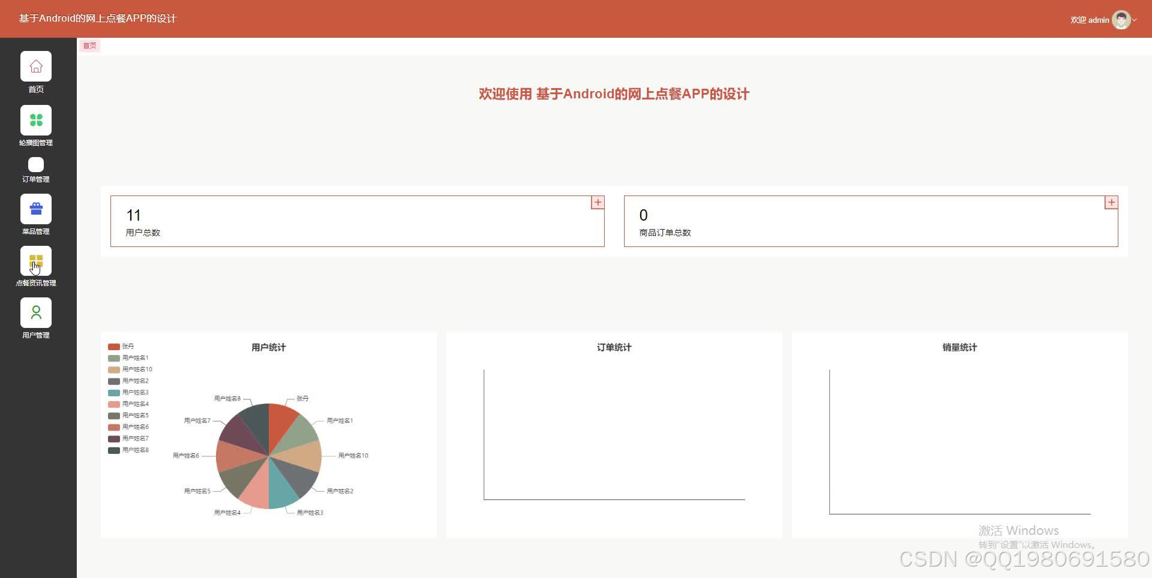Click the 用户姓名6 color swatch in legend
The height and width of the screenshot is (578, 1152).
113,427
